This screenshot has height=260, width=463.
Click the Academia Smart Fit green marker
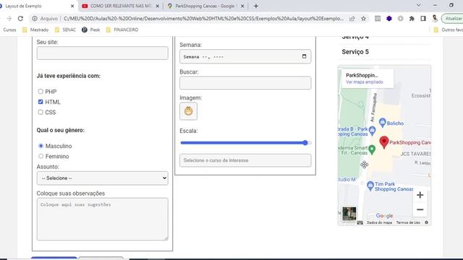[x=372, y=149]
